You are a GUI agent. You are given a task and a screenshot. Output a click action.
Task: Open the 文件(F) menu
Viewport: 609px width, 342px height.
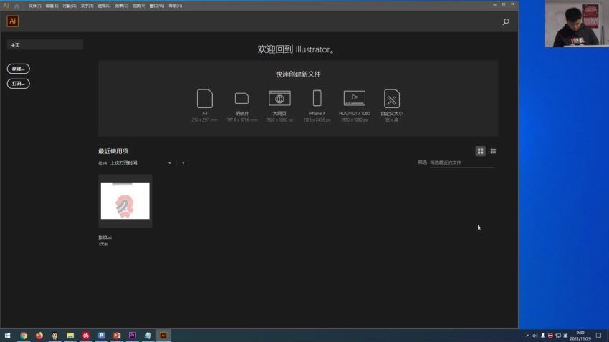(34, 6)
